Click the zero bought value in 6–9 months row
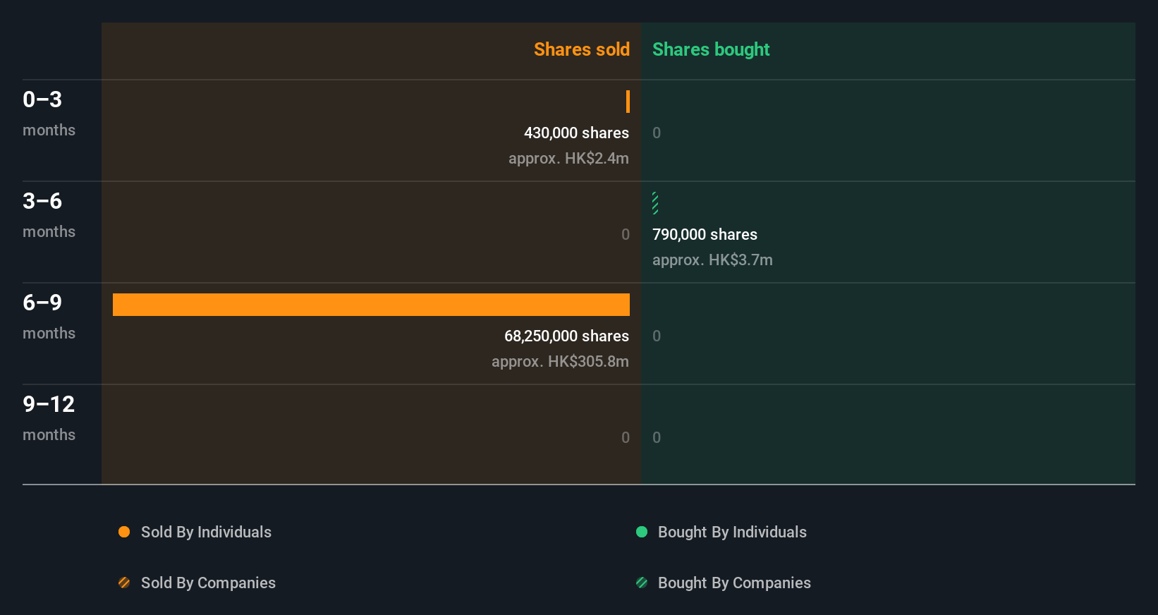 (x=657, y=336)
